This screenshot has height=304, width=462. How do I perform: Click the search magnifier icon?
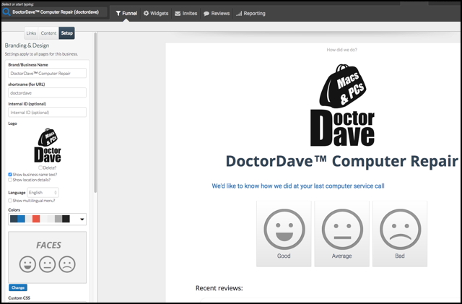tap(6, 12)
